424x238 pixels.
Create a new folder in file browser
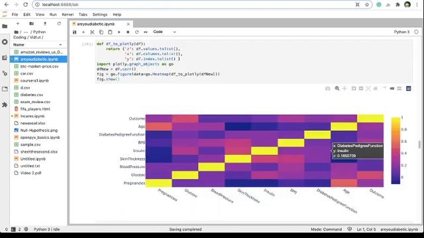31,24
